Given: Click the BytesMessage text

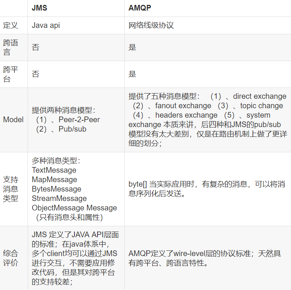Looking at the screenshot, I should tap(57, 189).
